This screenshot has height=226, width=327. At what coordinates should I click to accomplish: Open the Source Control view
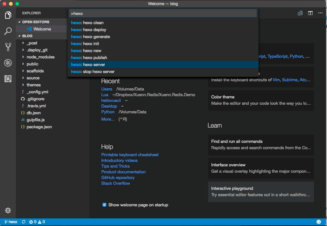tap(8, 47)
